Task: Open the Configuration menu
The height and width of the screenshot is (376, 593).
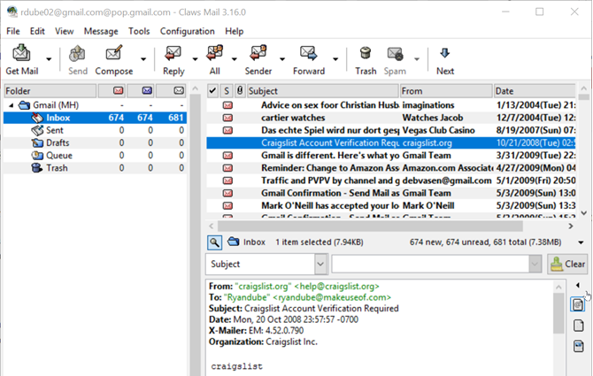Action: pos(188,31)
